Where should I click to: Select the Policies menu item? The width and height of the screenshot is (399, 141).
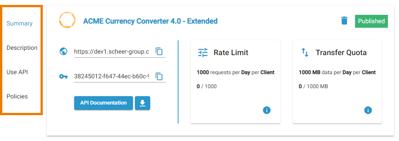(x=17, y=97)
